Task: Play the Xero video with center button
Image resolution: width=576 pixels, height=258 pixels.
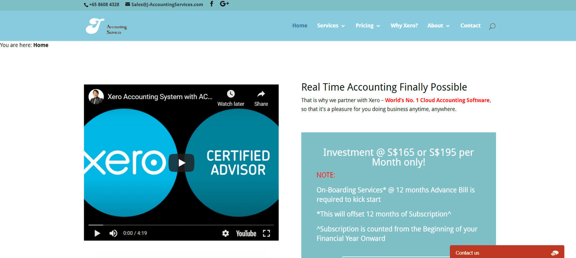Action: click(181, 163)
